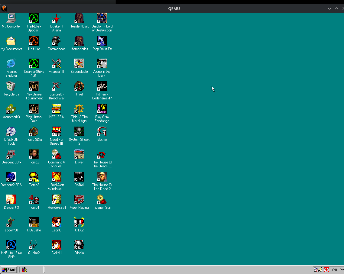Select the Commandos grenade icon
Screen dimensions: 344x274
[57, 41]
